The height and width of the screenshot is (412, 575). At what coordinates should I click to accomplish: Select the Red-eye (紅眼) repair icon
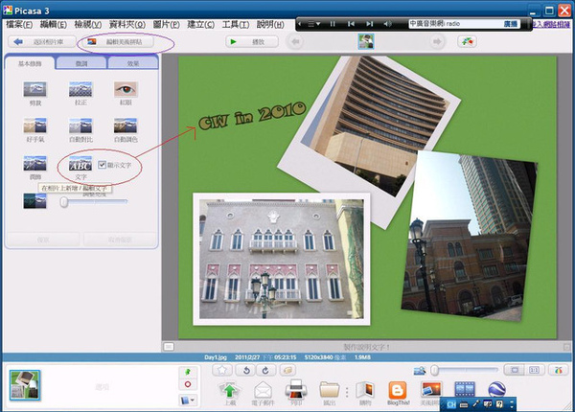126,89
